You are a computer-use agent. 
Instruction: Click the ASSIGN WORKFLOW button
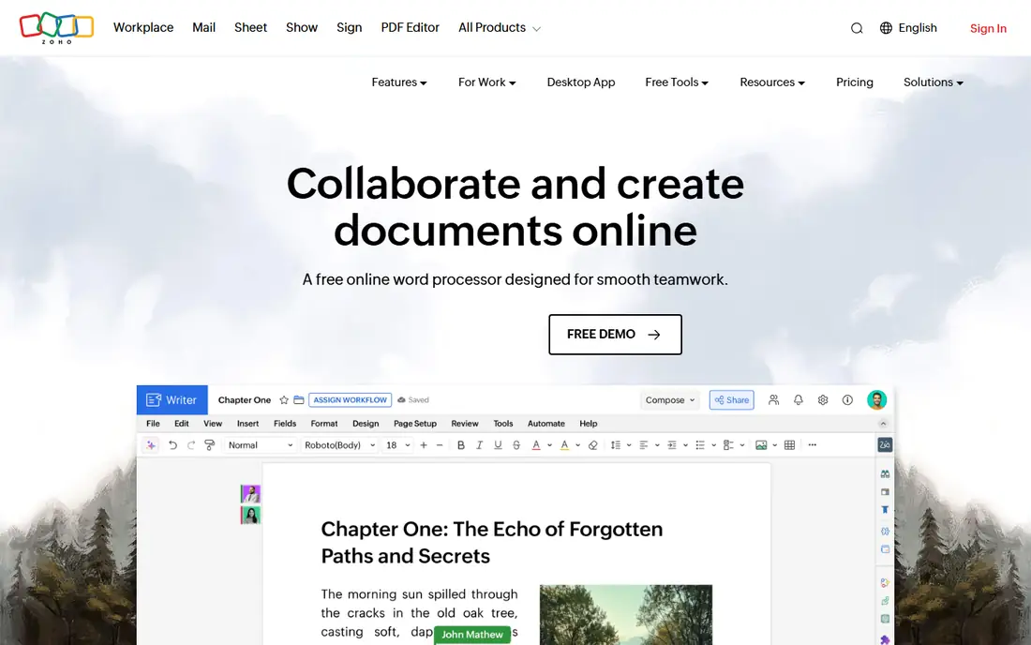pyautogui.click(x=350, y=399)
